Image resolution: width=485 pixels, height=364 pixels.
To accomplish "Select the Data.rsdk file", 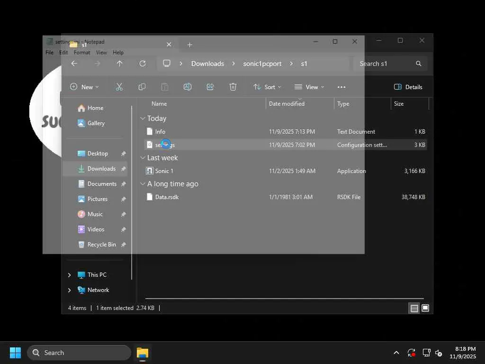I will pos(285,197).
